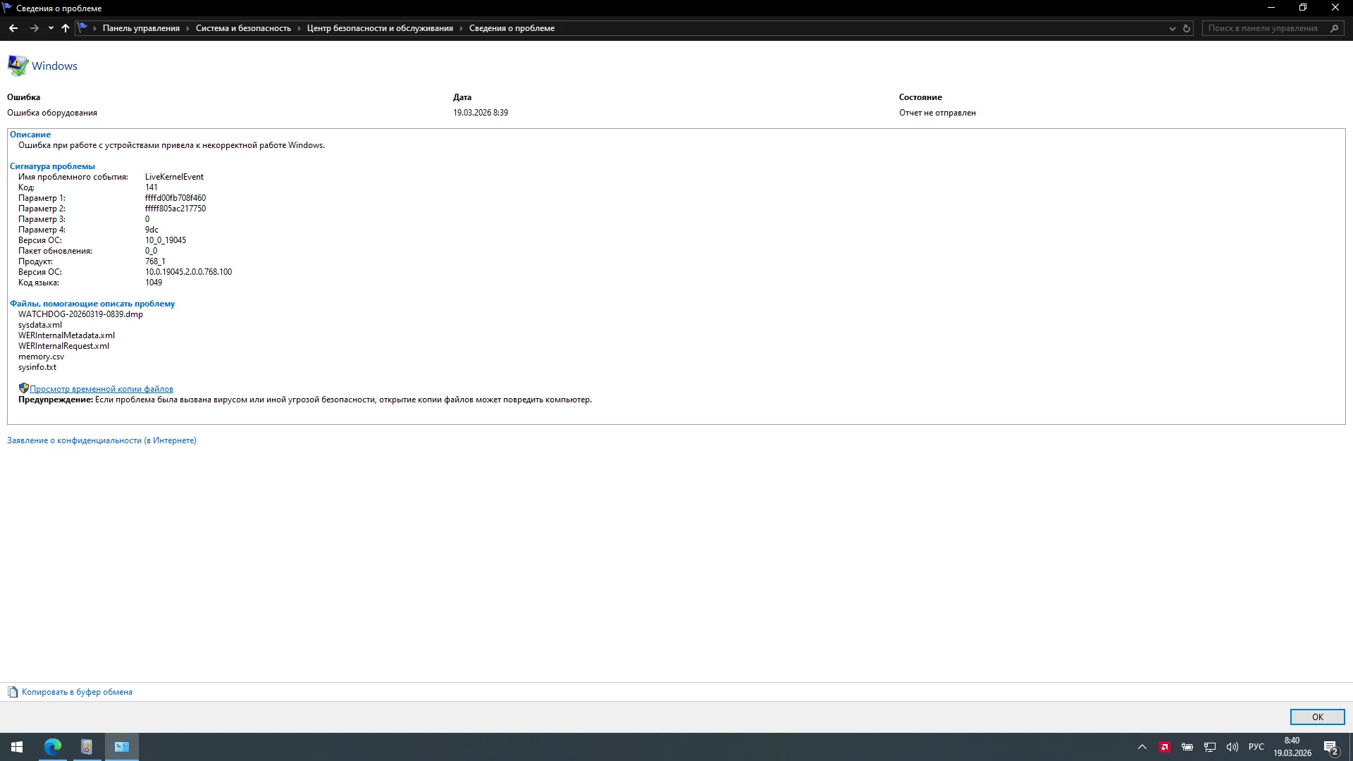Click the control panel search field

pos(1263,28)
